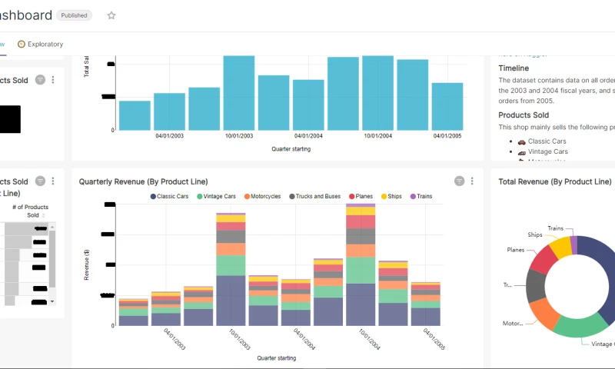
Task: Show applied filters on Quarterly Revenue chart
Action: 459,181
